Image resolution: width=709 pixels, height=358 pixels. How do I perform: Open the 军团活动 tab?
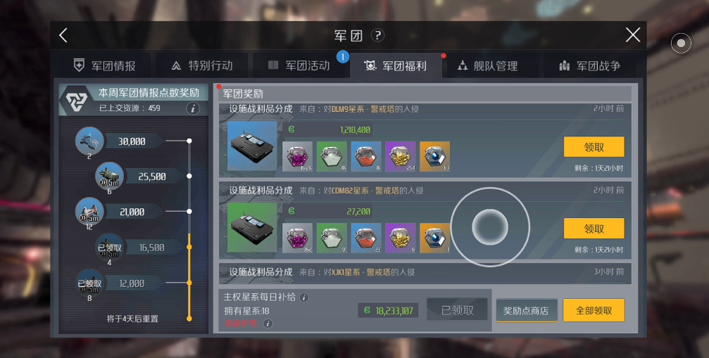click(x=299, y=66)
